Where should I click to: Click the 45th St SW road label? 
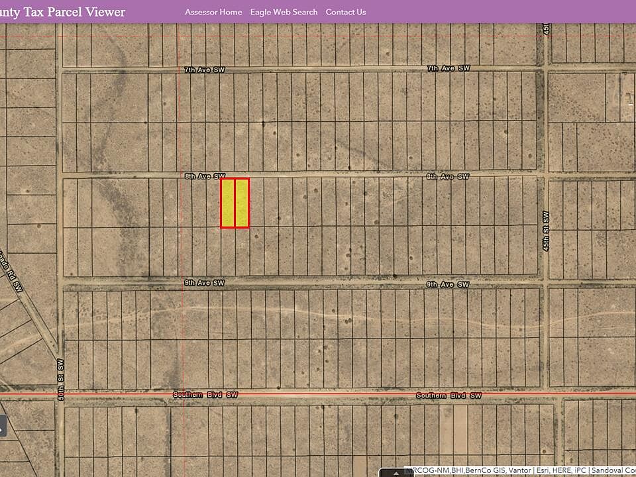coord(546,231)
